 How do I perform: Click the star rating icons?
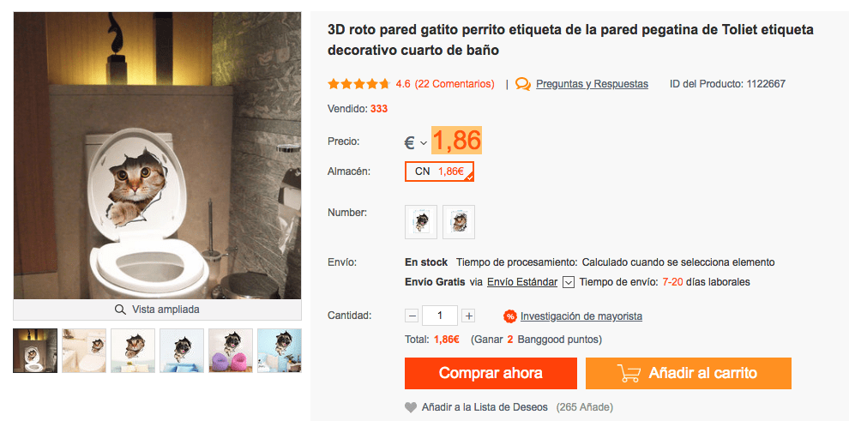pos(359,84)
